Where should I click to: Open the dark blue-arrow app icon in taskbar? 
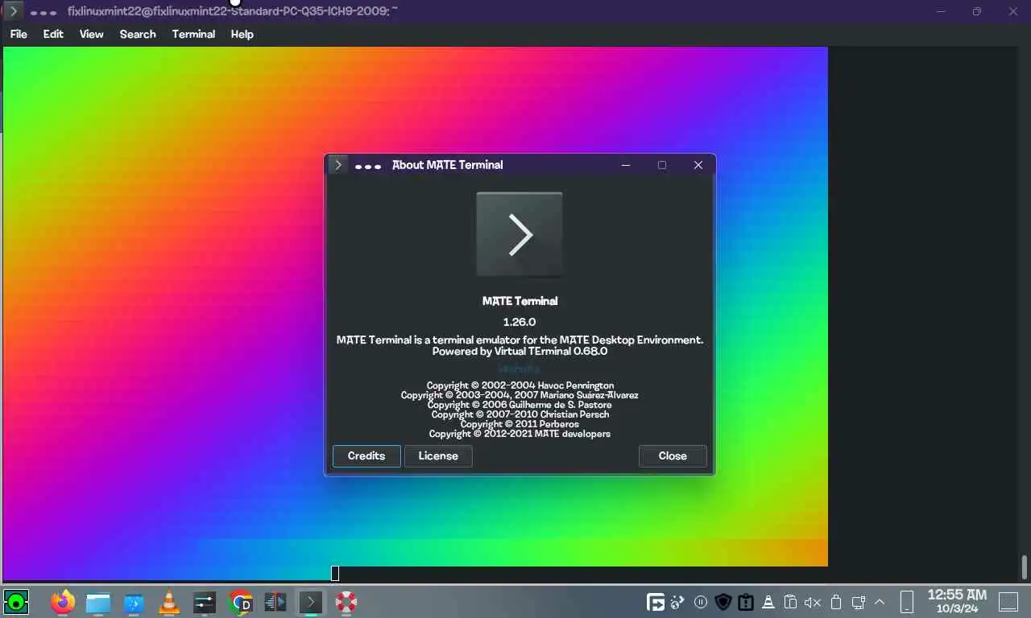click(275, 602)
